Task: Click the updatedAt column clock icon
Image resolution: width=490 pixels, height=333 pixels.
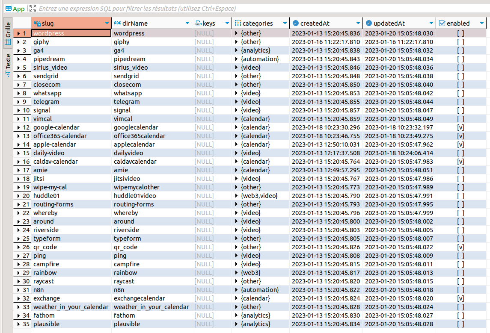Action: pos(369,23)
